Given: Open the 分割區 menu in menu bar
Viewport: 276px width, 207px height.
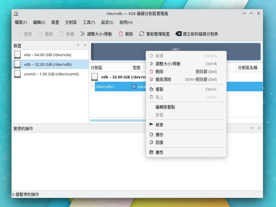Looking at the screenshot, I should 71,22.
